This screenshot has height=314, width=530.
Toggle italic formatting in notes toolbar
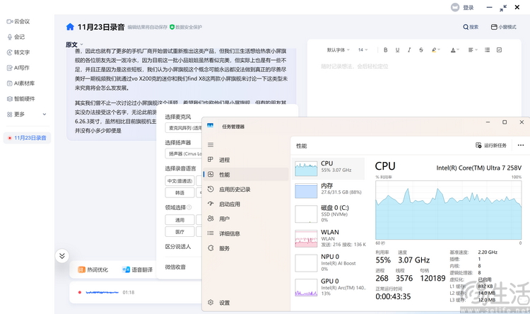pyautogui.click(x=409, y=50)
